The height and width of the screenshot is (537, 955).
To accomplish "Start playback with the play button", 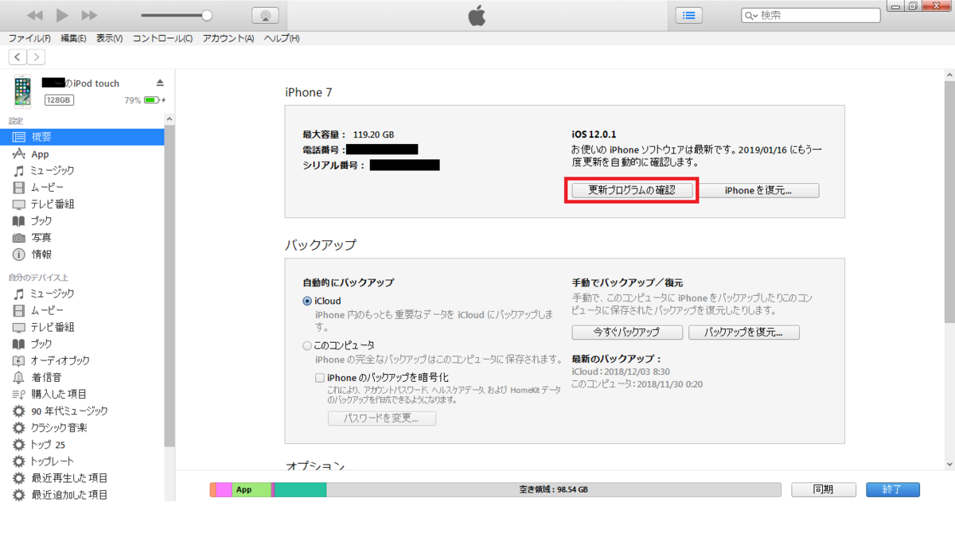I will [x=63, y=15].
